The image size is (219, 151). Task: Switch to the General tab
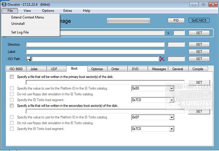coord(178,69)
